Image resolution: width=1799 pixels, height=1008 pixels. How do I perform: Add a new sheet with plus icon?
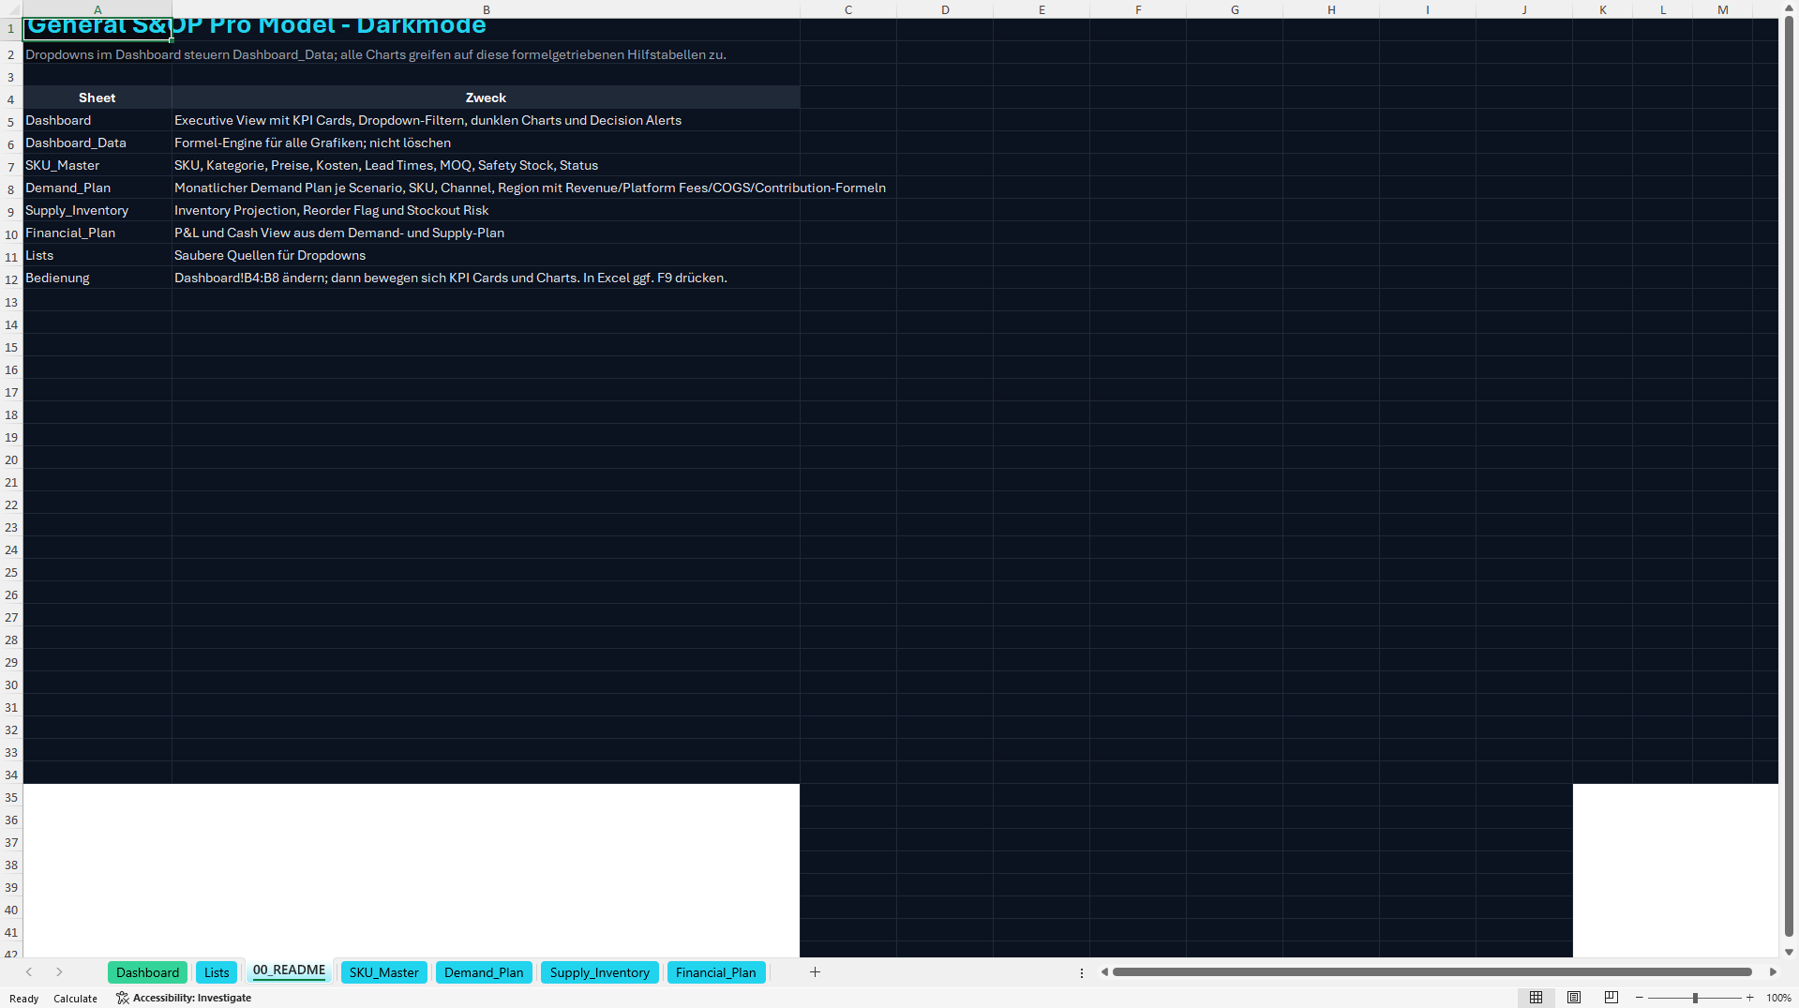[815, 972]
